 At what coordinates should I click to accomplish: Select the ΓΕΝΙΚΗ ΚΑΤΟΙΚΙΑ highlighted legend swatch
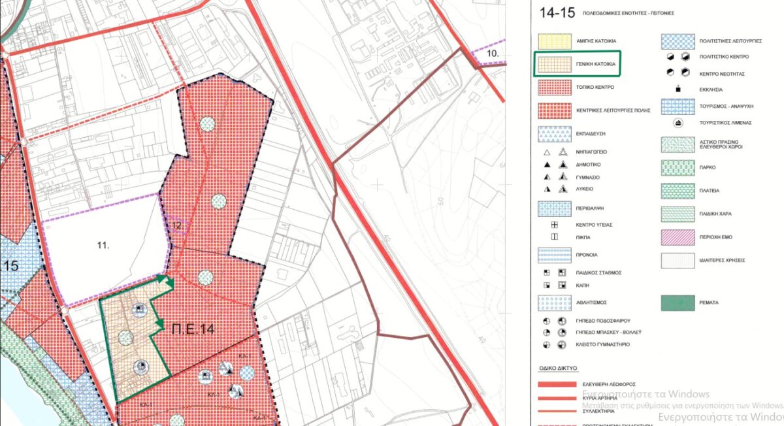[x=554, y=65]
